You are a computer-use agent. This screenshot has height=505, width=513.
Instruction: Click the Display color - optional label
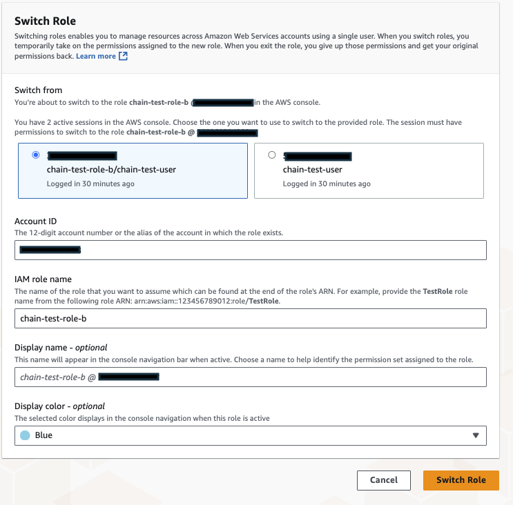tap(59, 406)
